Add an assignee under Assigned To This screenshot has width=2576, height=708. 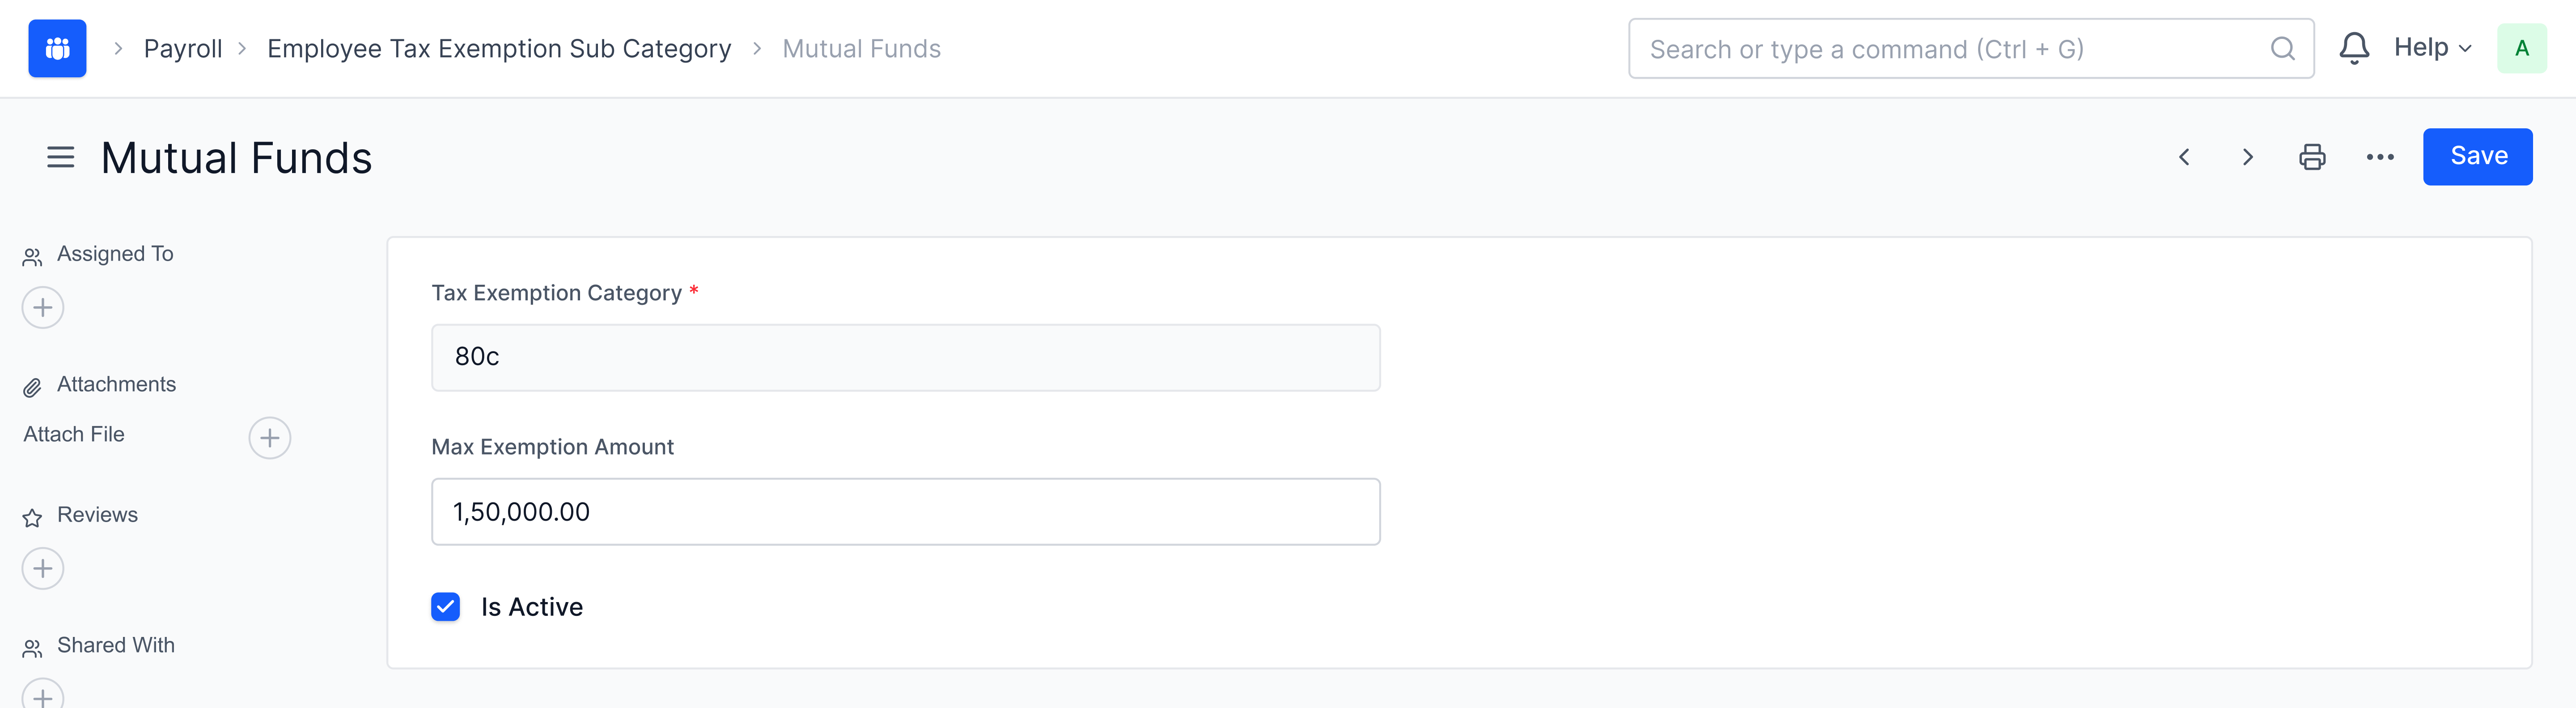coord(43,307)
